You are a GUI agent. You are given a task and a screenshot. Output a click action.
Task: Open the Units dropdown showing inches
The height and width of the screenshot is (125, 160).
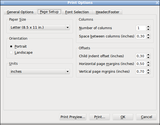40,71
